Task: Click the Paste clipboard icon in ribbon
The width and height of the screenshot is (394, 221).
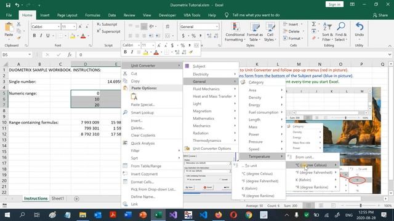Action: pyautogui.click(x=9, y=27)
